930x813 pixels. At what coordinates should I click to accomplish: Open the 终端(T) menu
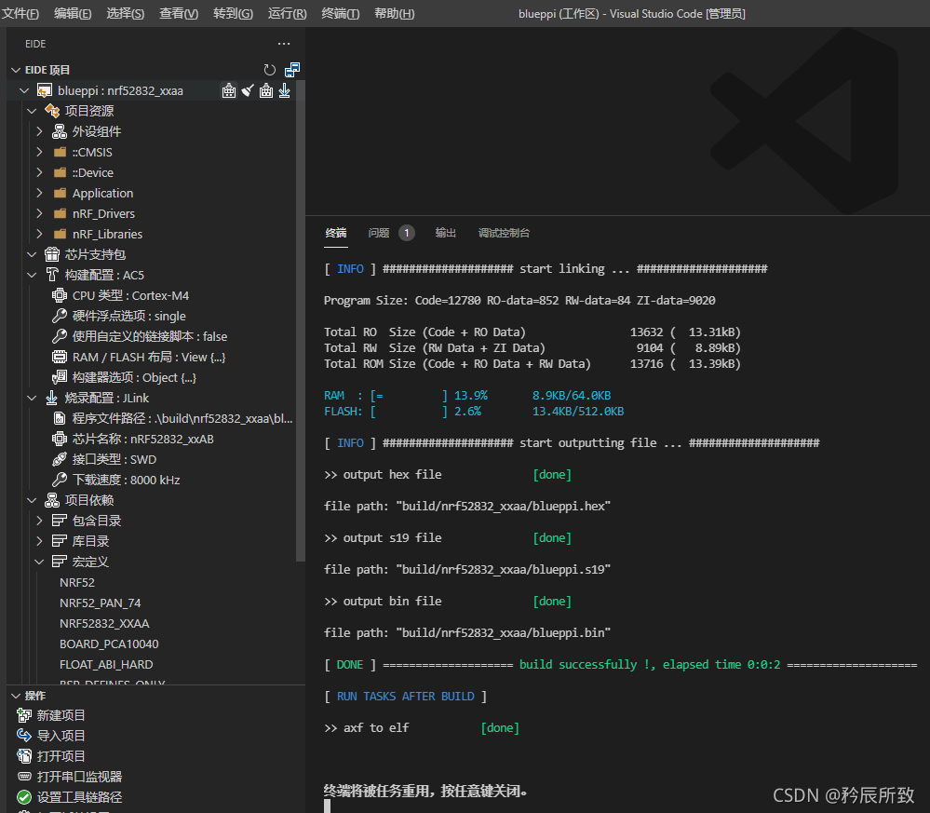pos(341,13)
